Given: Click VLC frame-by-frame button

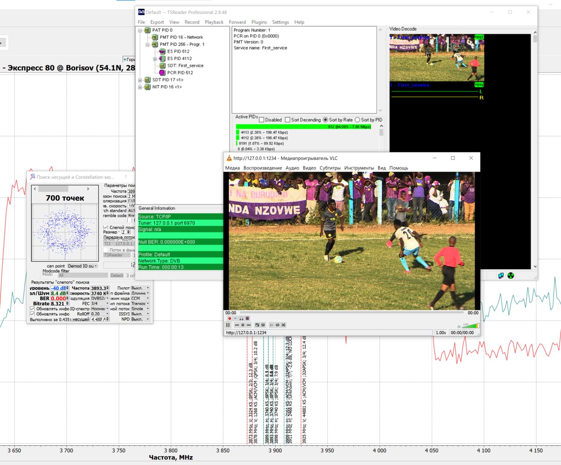Looking at the screenshot, I should pos(247,318).
